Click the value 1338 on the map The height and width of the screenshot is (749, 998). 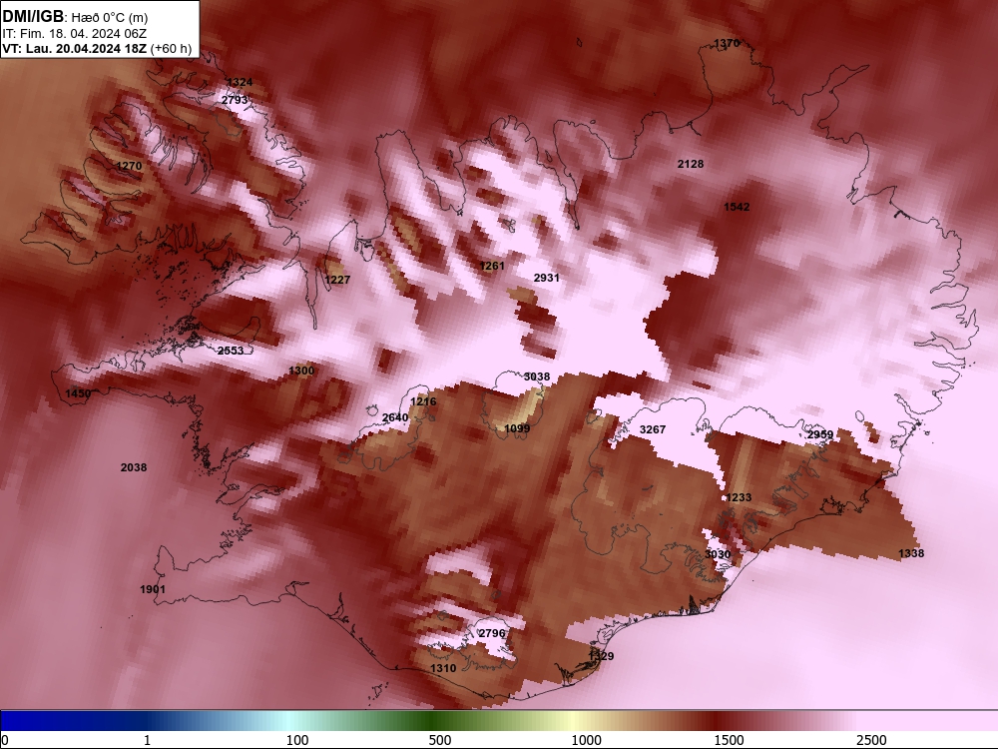pos(911,553)
